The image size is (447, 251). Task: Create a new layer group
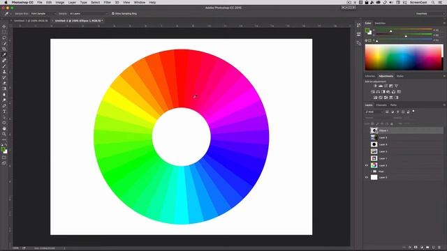[x=427, y=248]
